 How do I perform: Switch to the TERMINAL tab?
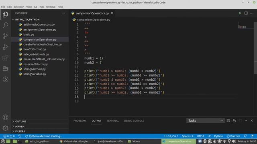coord(113,121)
